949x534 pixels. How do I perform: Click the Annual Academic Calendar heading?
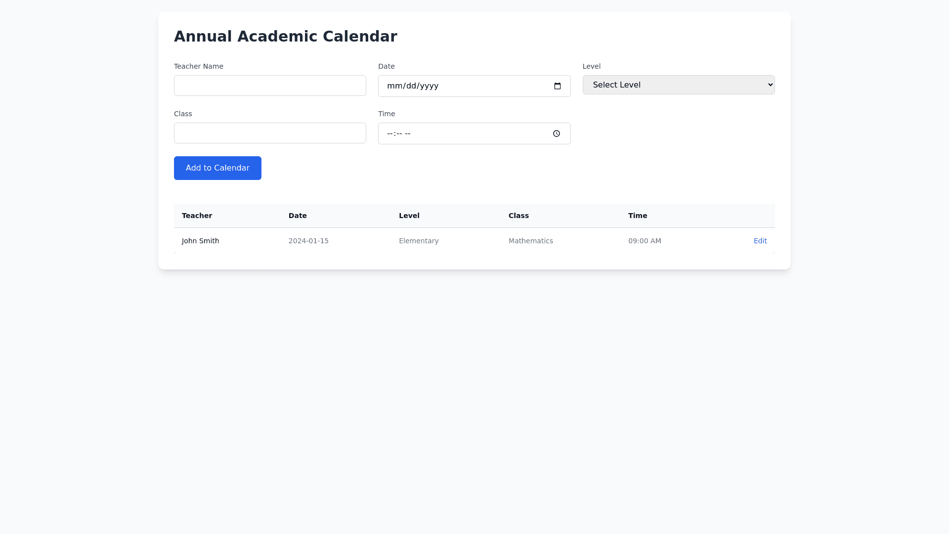click(x=285, y=37)
